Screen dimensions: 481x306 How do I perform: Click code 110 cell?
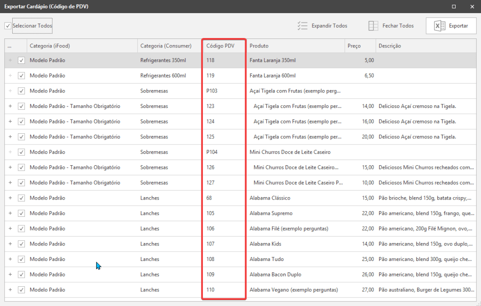[x=224, y=290]
